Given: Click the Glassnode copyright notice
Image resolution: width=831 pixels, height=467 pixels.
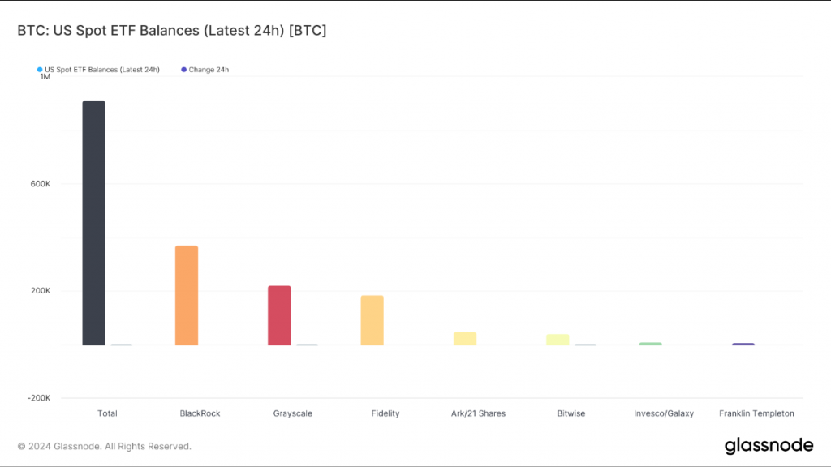Looking at the screenshot, I should (104, 446).
